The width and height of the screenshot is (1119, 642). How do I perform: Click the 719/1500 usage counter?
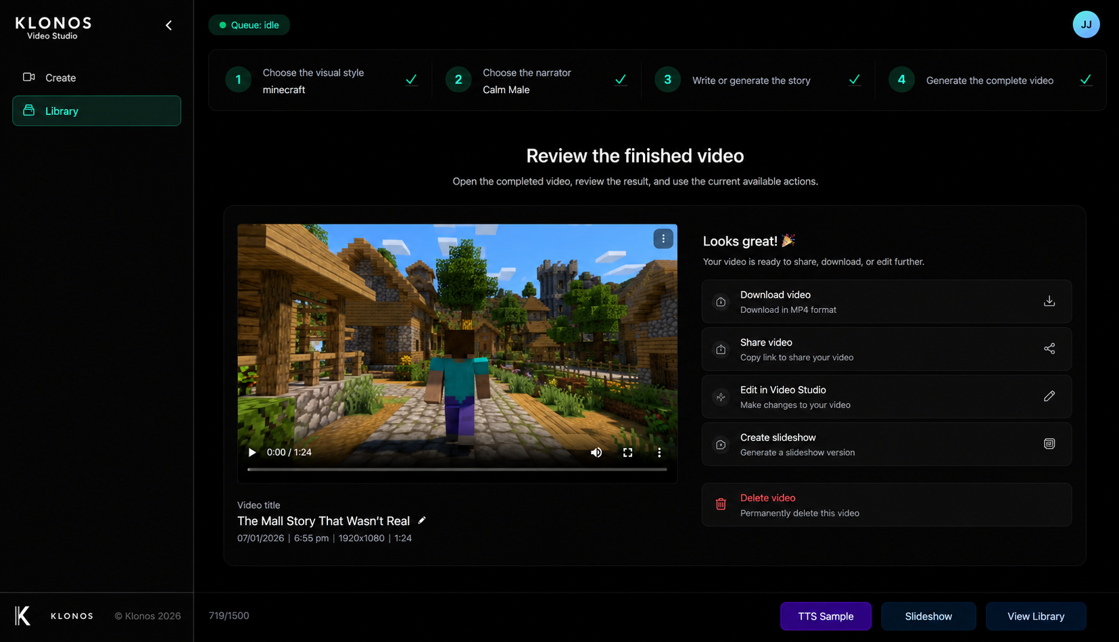click(229, 616)
